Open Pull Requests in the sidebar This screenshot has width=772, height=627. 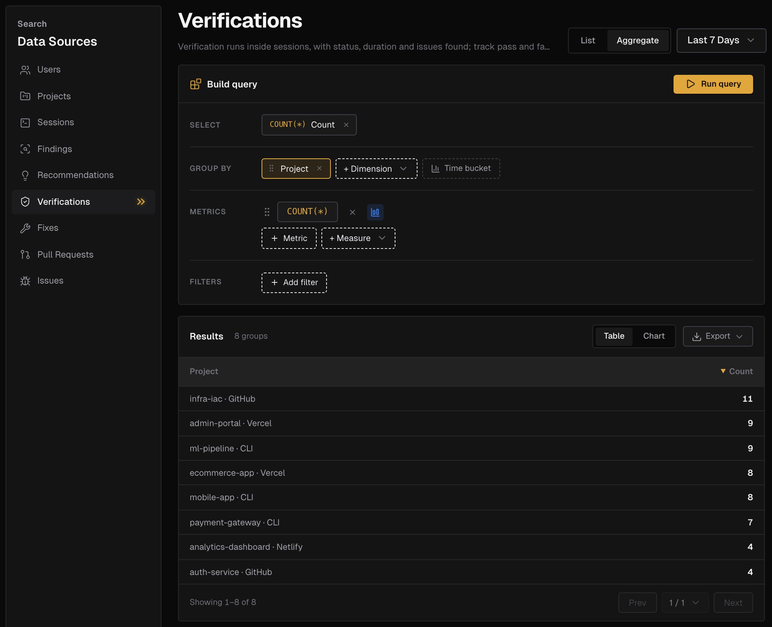pyautogui.click(x=84, y=254)
